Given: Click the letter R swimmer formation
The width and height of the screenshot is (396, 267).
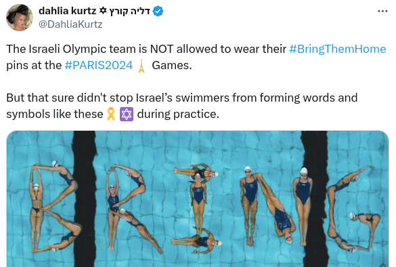Looking at the screenshot, I should [131, 208].
